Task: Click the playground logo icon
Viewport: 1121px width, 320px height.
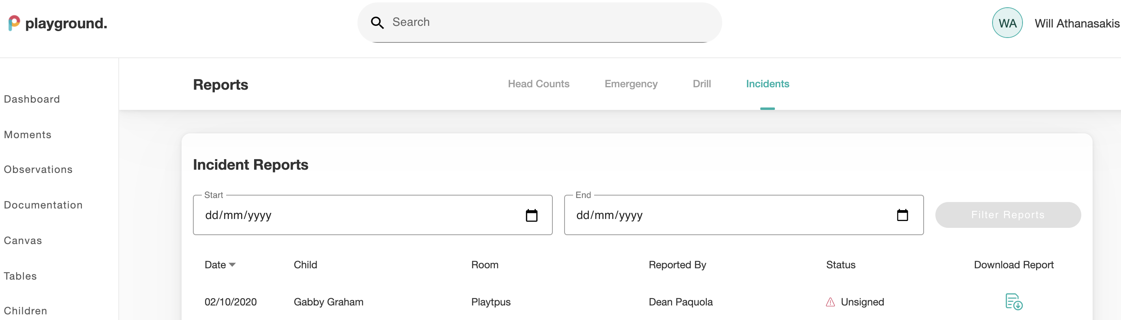Action: (x=14, y=23)
